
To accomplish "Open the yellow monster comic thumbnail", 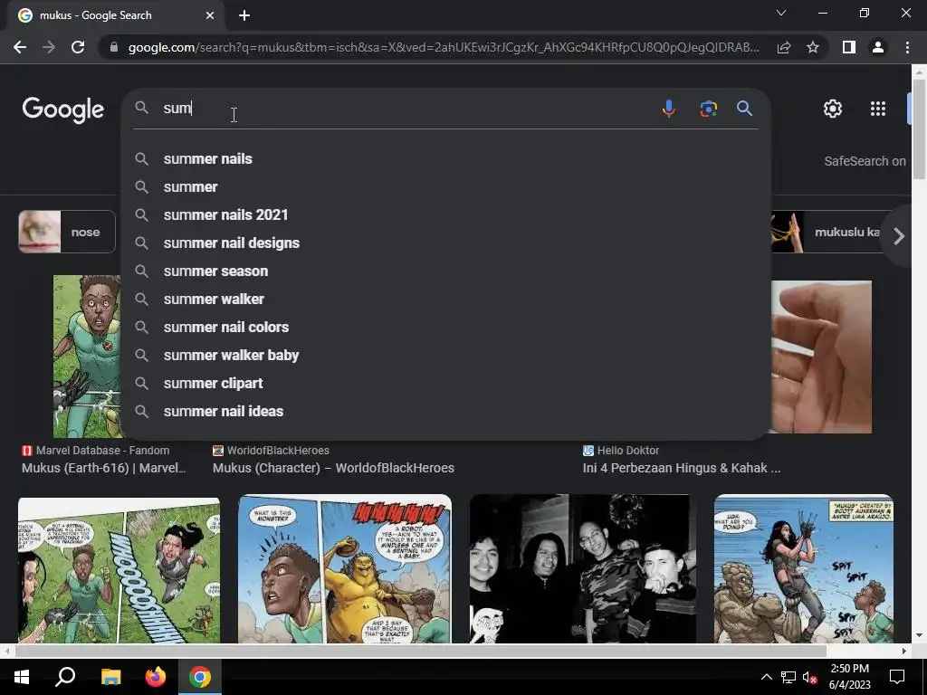I will pyautogui.click(x=345, y=568).
